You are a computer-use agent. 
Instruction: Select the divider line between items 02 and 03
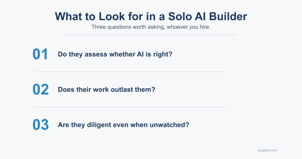click(x=131, y=107)
